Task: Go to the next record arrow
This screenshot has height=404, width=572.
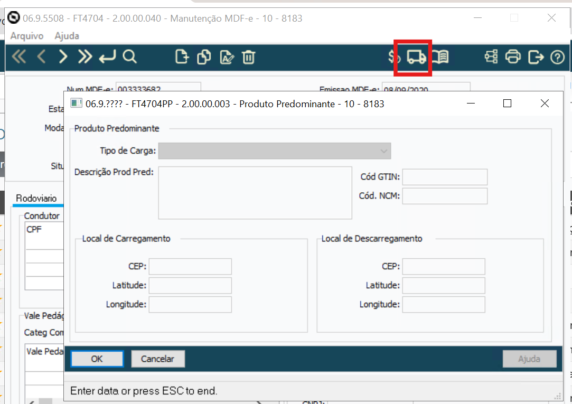Action: click(x=63, y=57)
